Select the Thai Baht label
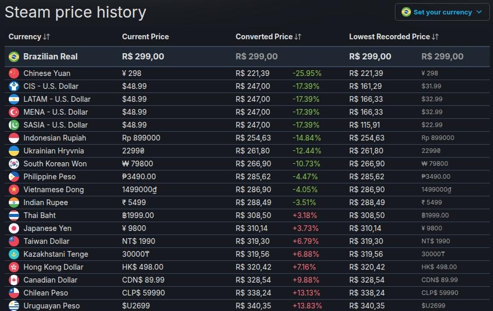Viewport: 493px width, 311px height. [40, 215]
